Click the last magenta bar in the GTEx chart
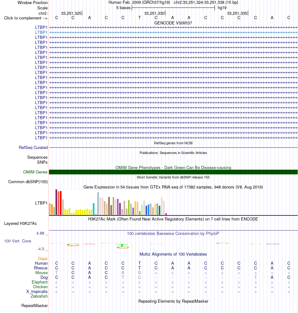 point(166,214)
